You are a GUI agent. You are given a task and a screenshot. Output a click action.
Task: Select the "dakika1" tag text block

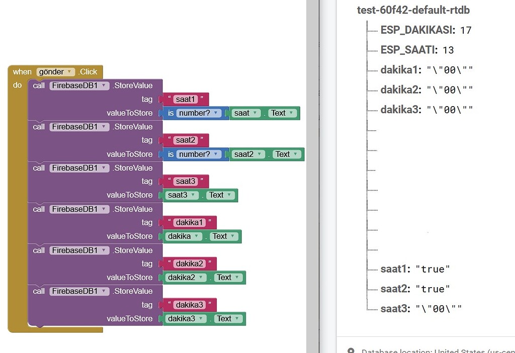click(190, 223)
